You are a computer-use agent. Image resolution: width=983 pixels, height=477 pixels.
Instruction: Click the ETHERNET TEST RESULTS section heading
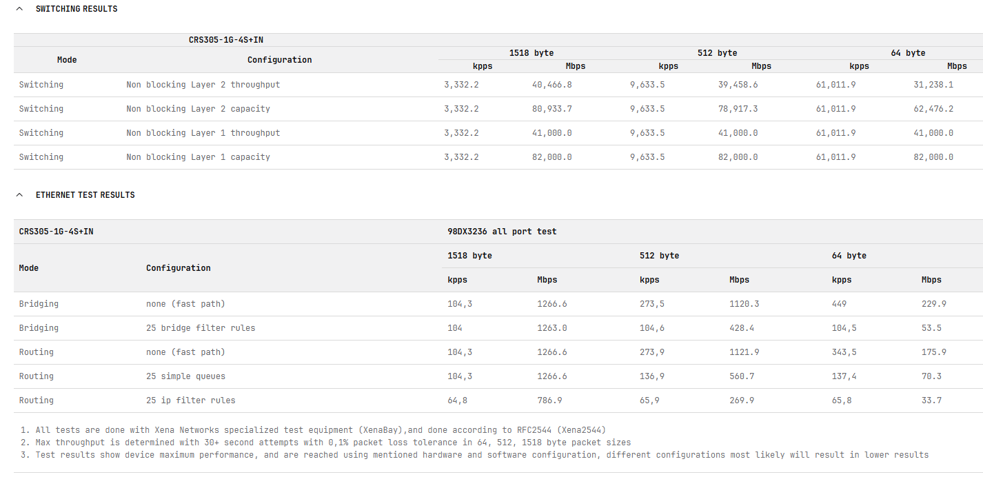(x=85, y=195)
